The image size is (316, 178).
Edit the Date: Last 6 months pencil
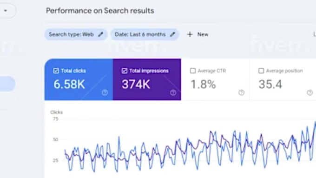pos(172,34)
